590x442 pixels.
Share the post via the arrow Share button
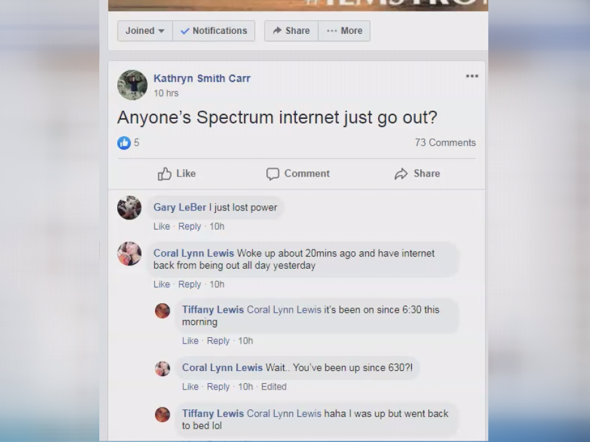click(417, 173)
